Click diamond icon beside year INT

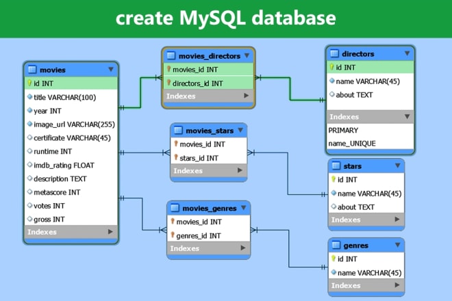(29, 110)
